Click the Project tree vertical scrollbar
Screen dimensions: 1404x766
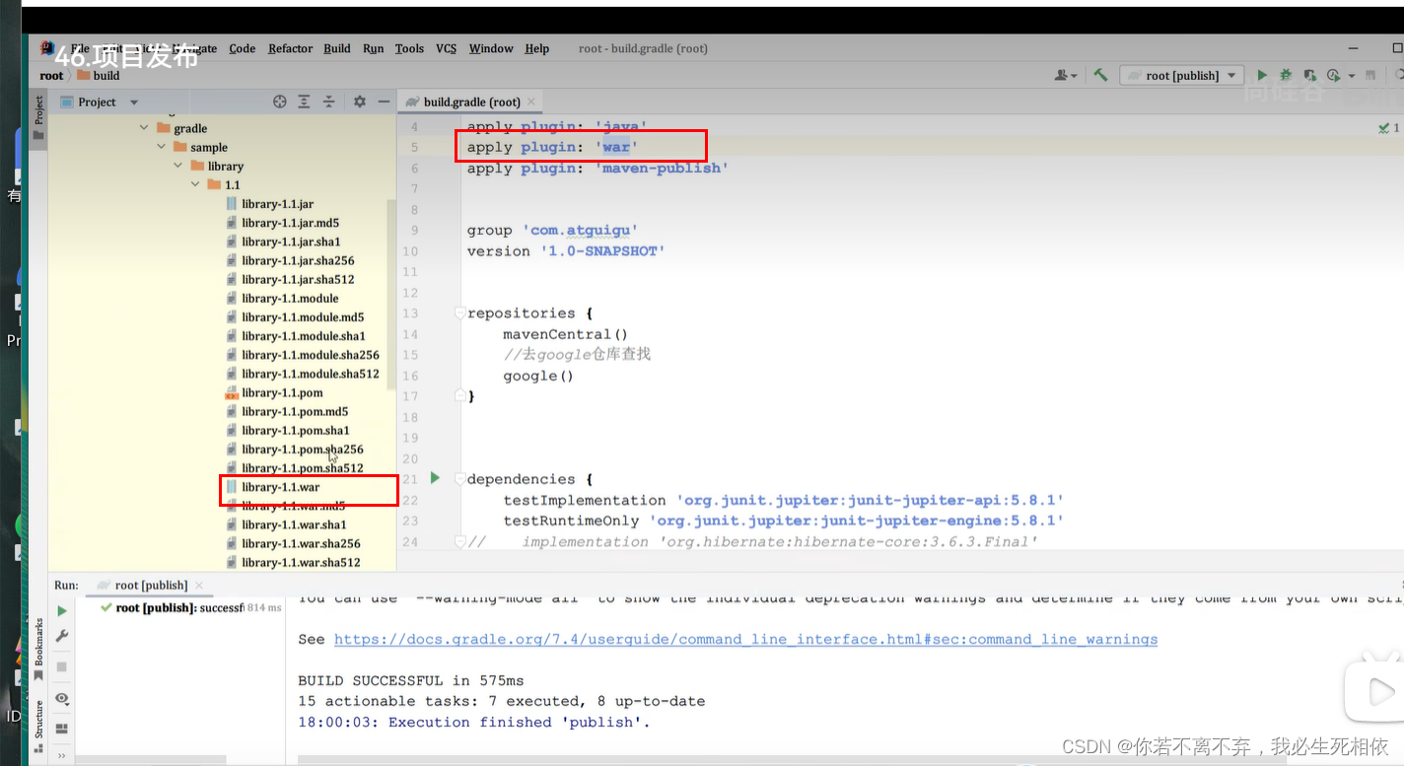click(392, 296)
